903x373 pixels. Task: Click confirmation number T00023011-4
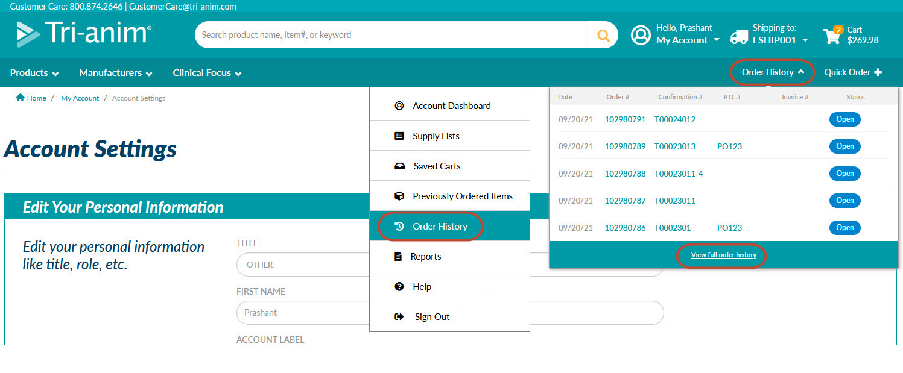(679, 174)
